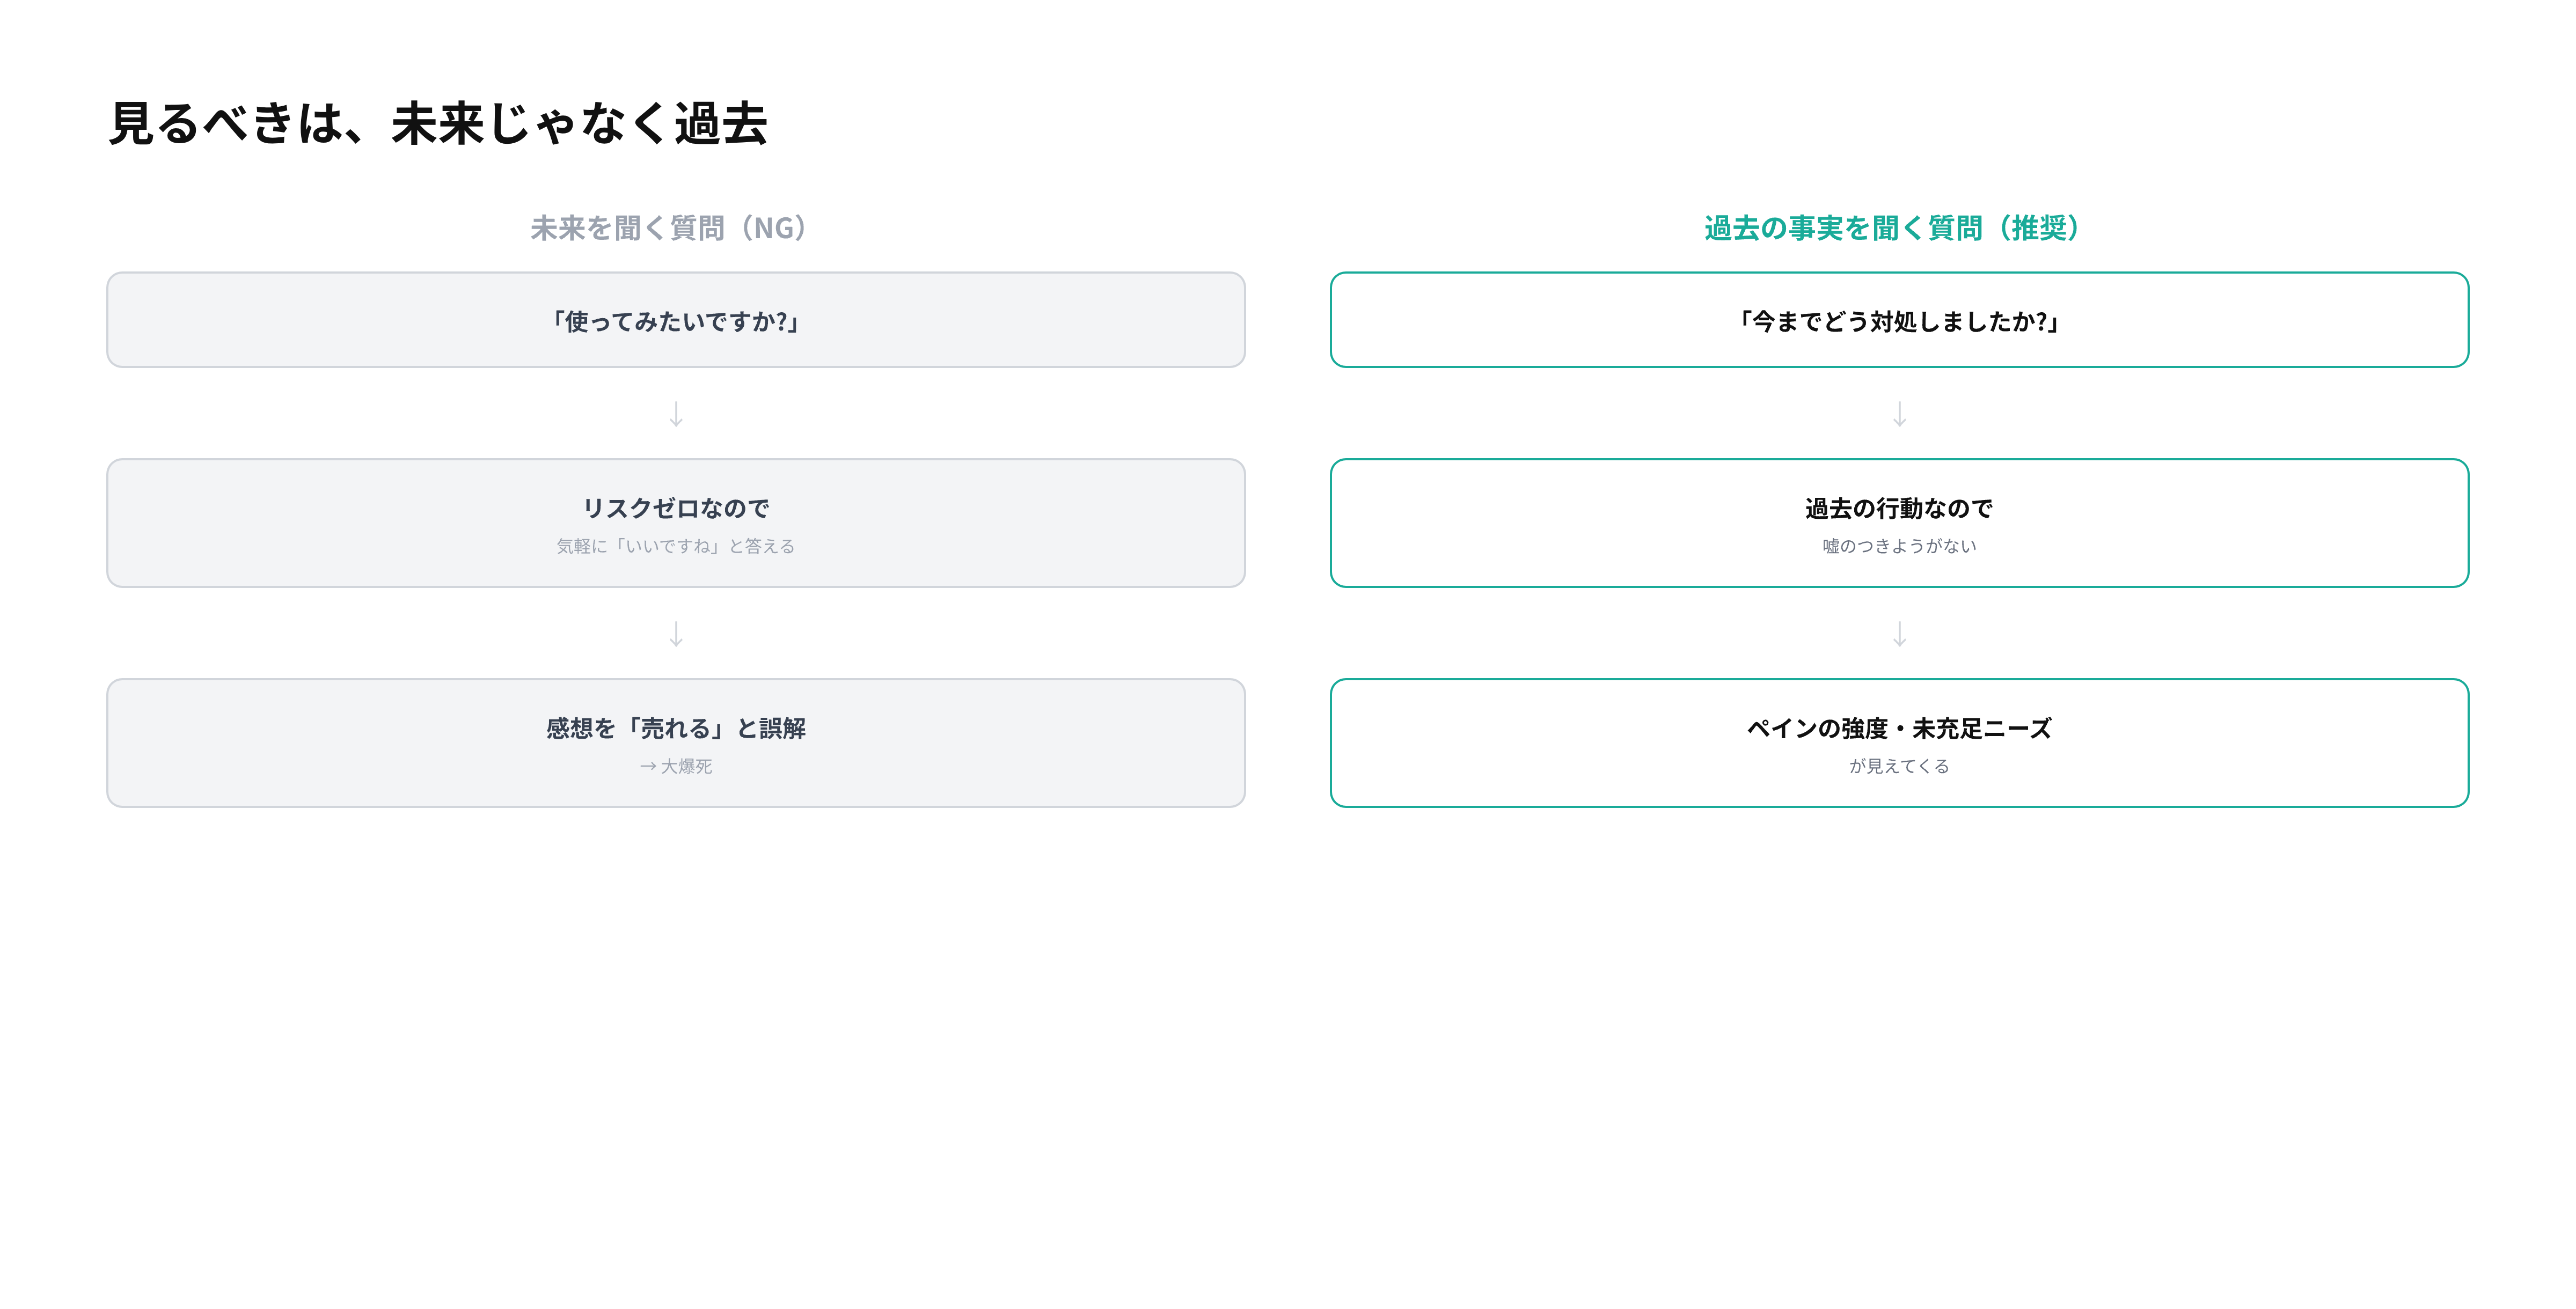Image resolution: width=2576 pixels, height=1309 pixels.
Task: Click the subtext が見えてくる
Action: (x=1899, y=766)
